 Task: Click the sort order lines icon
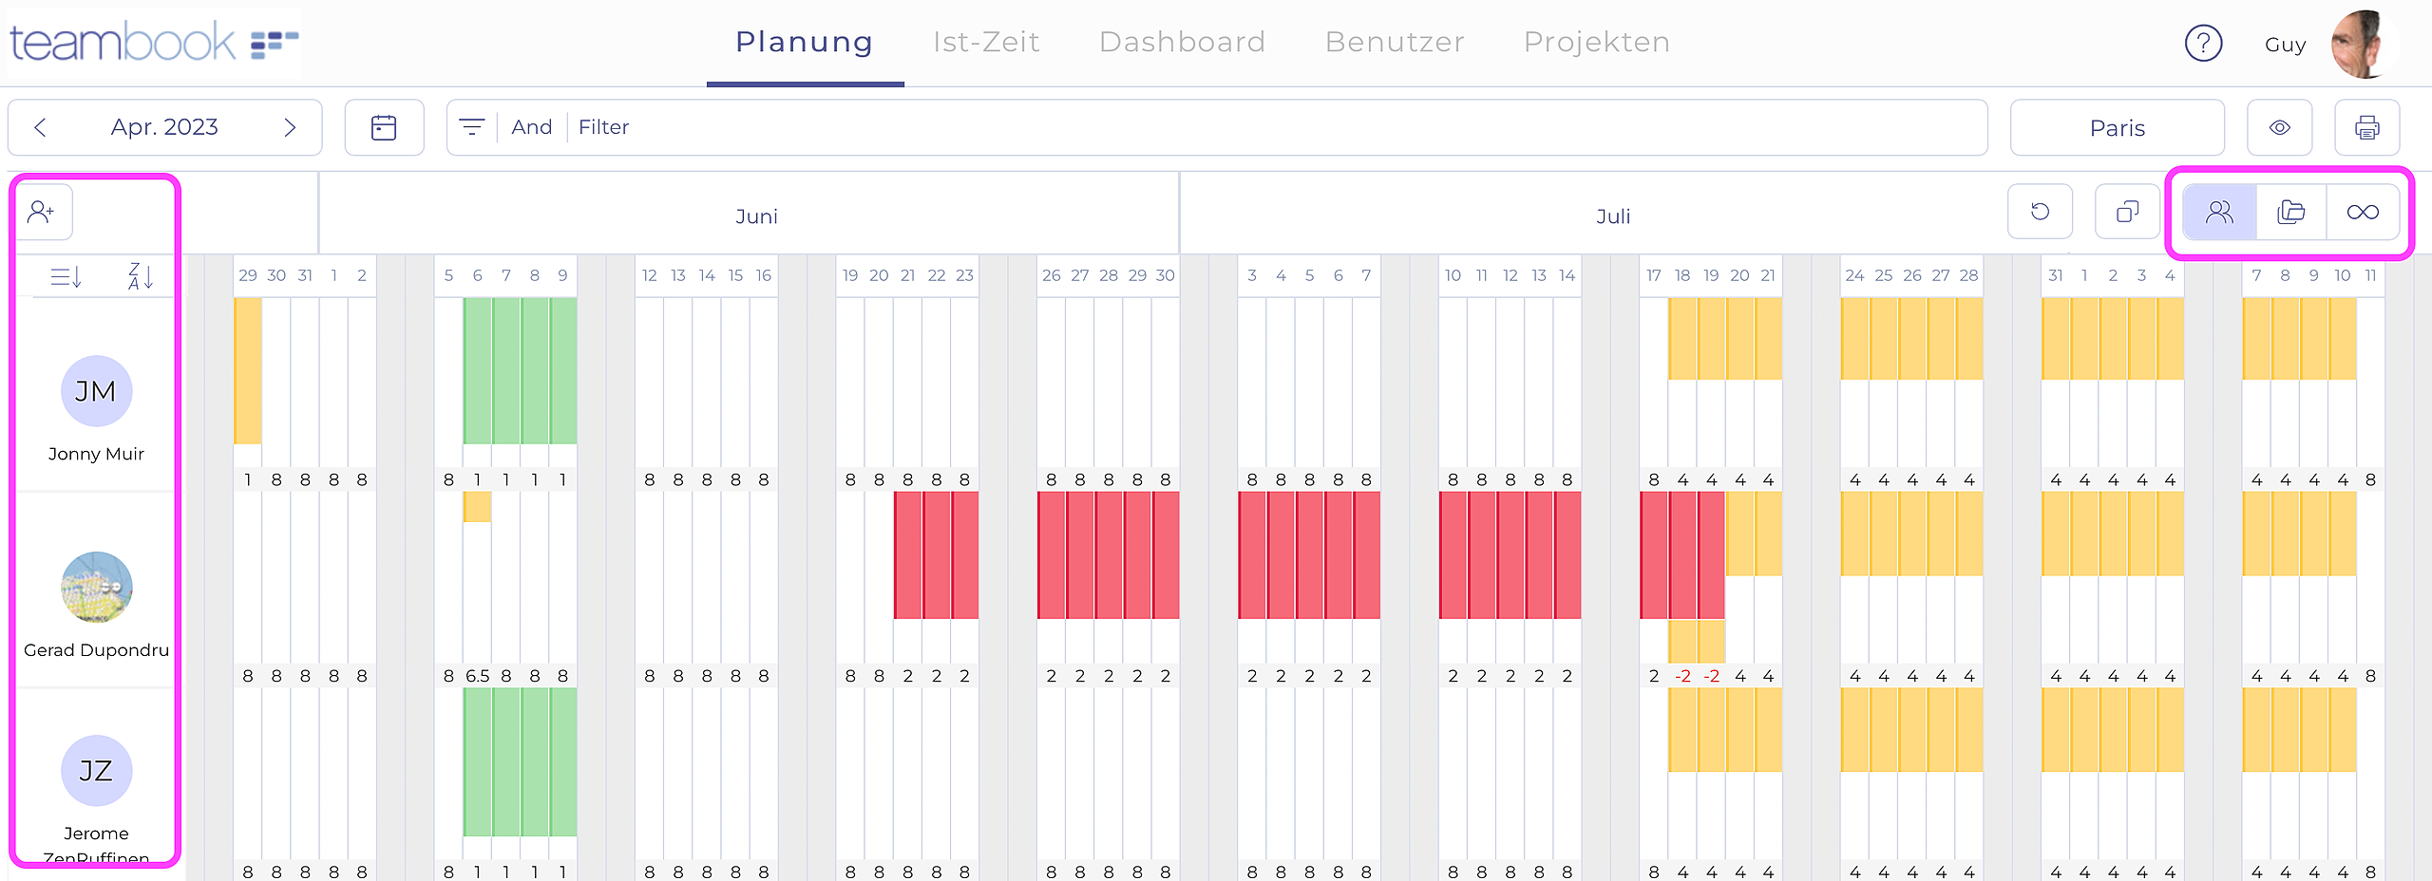pos(66,276)
